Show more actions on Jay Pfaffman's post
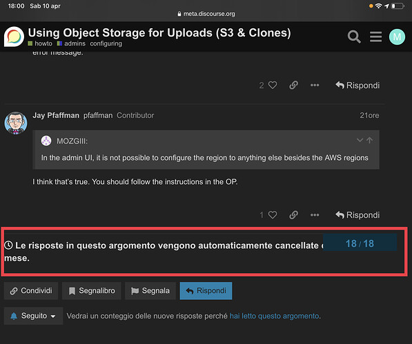This screenshot has height=344, width=412. (x=315, y=215)
